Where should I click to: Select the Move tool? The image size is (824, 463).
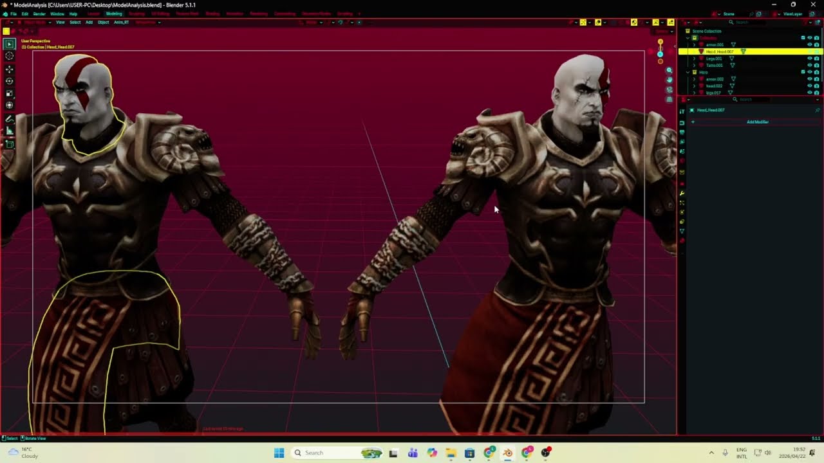(x=9, y=69)
